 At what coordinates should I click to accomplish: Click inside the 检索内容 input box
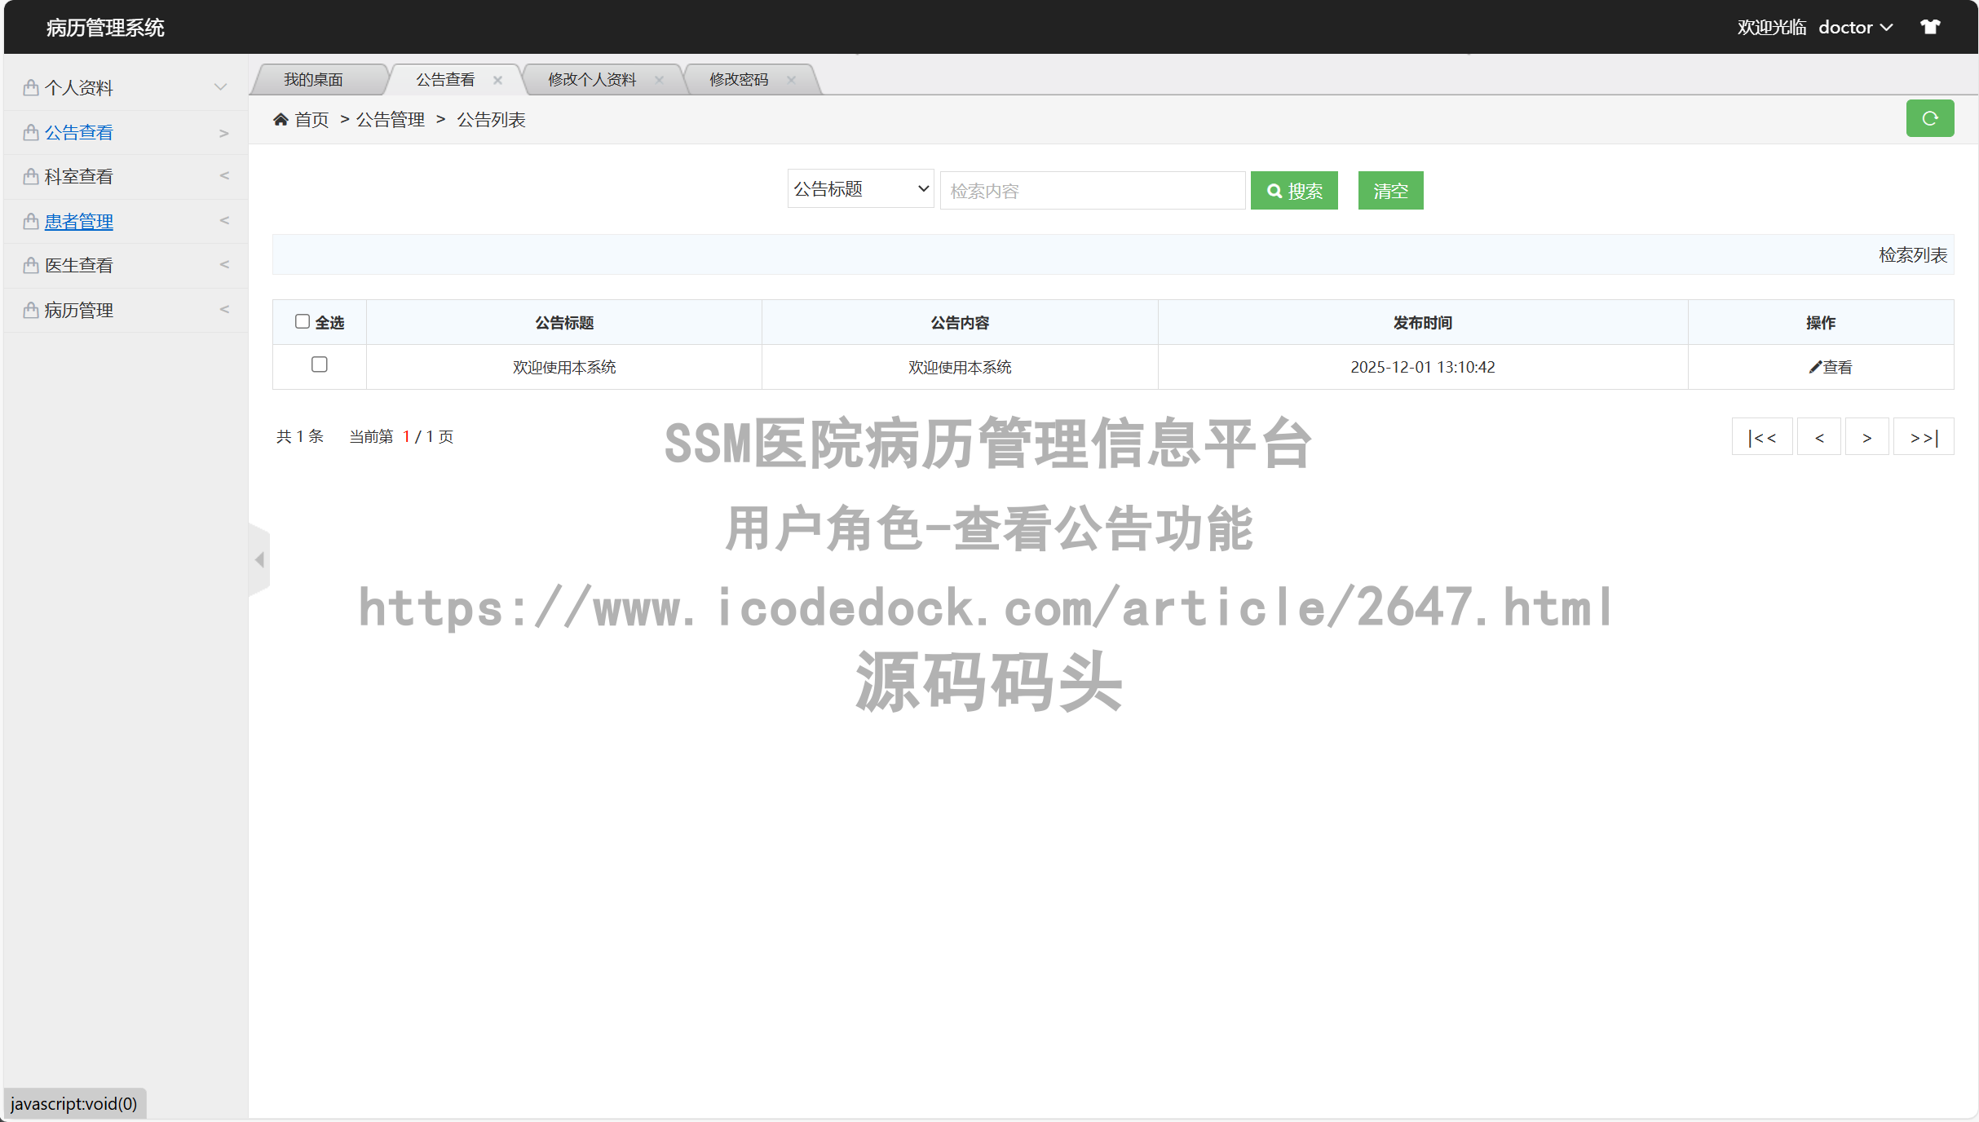click(1093, 190)
